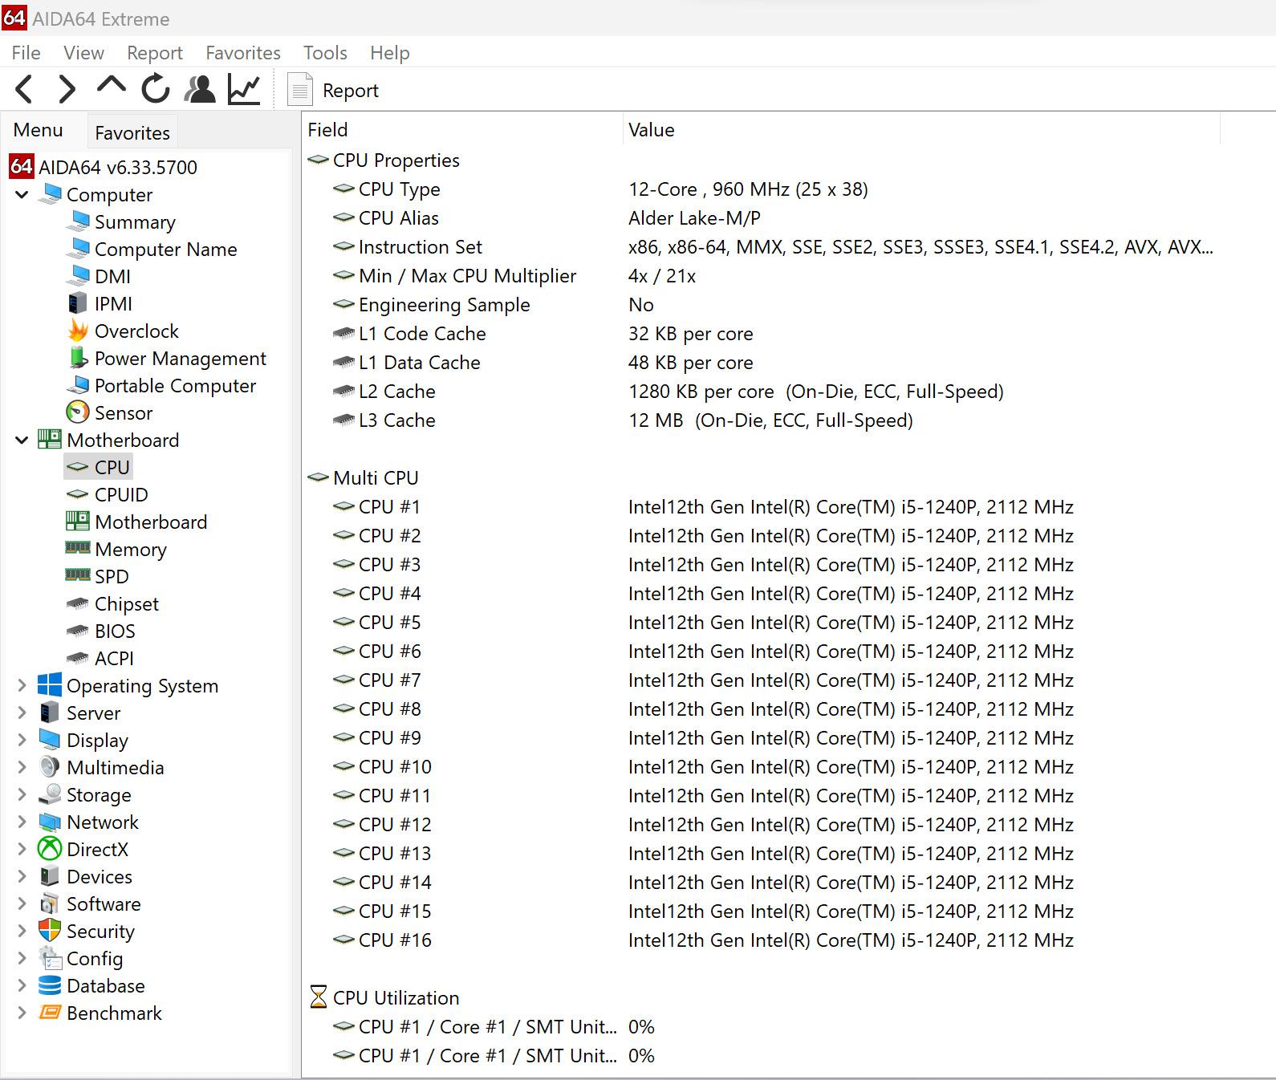Expand the Devices node

click(22, 876)
